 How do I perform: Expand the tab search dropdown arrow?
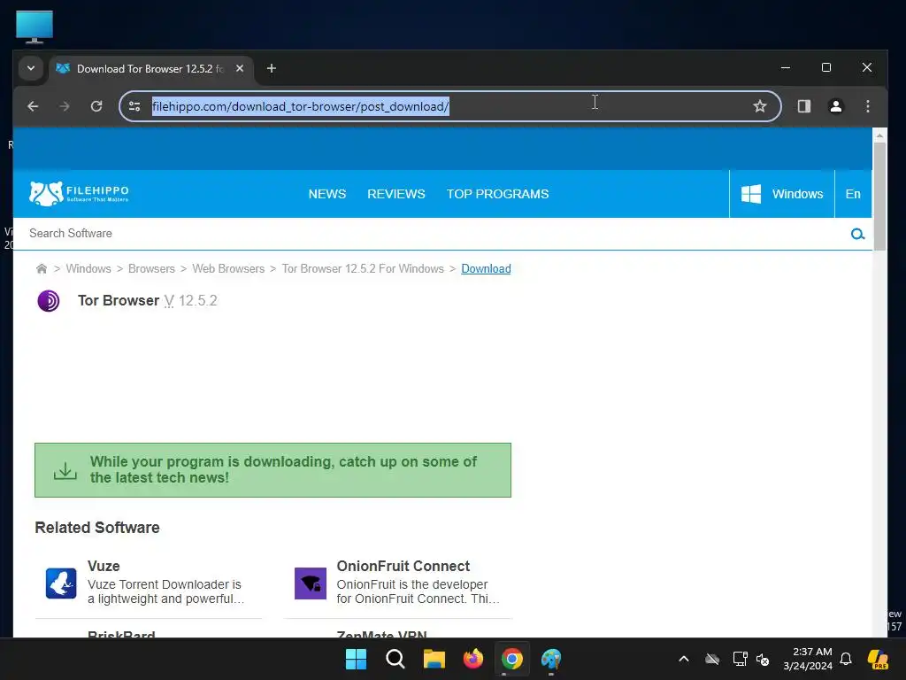pos(31,68)
